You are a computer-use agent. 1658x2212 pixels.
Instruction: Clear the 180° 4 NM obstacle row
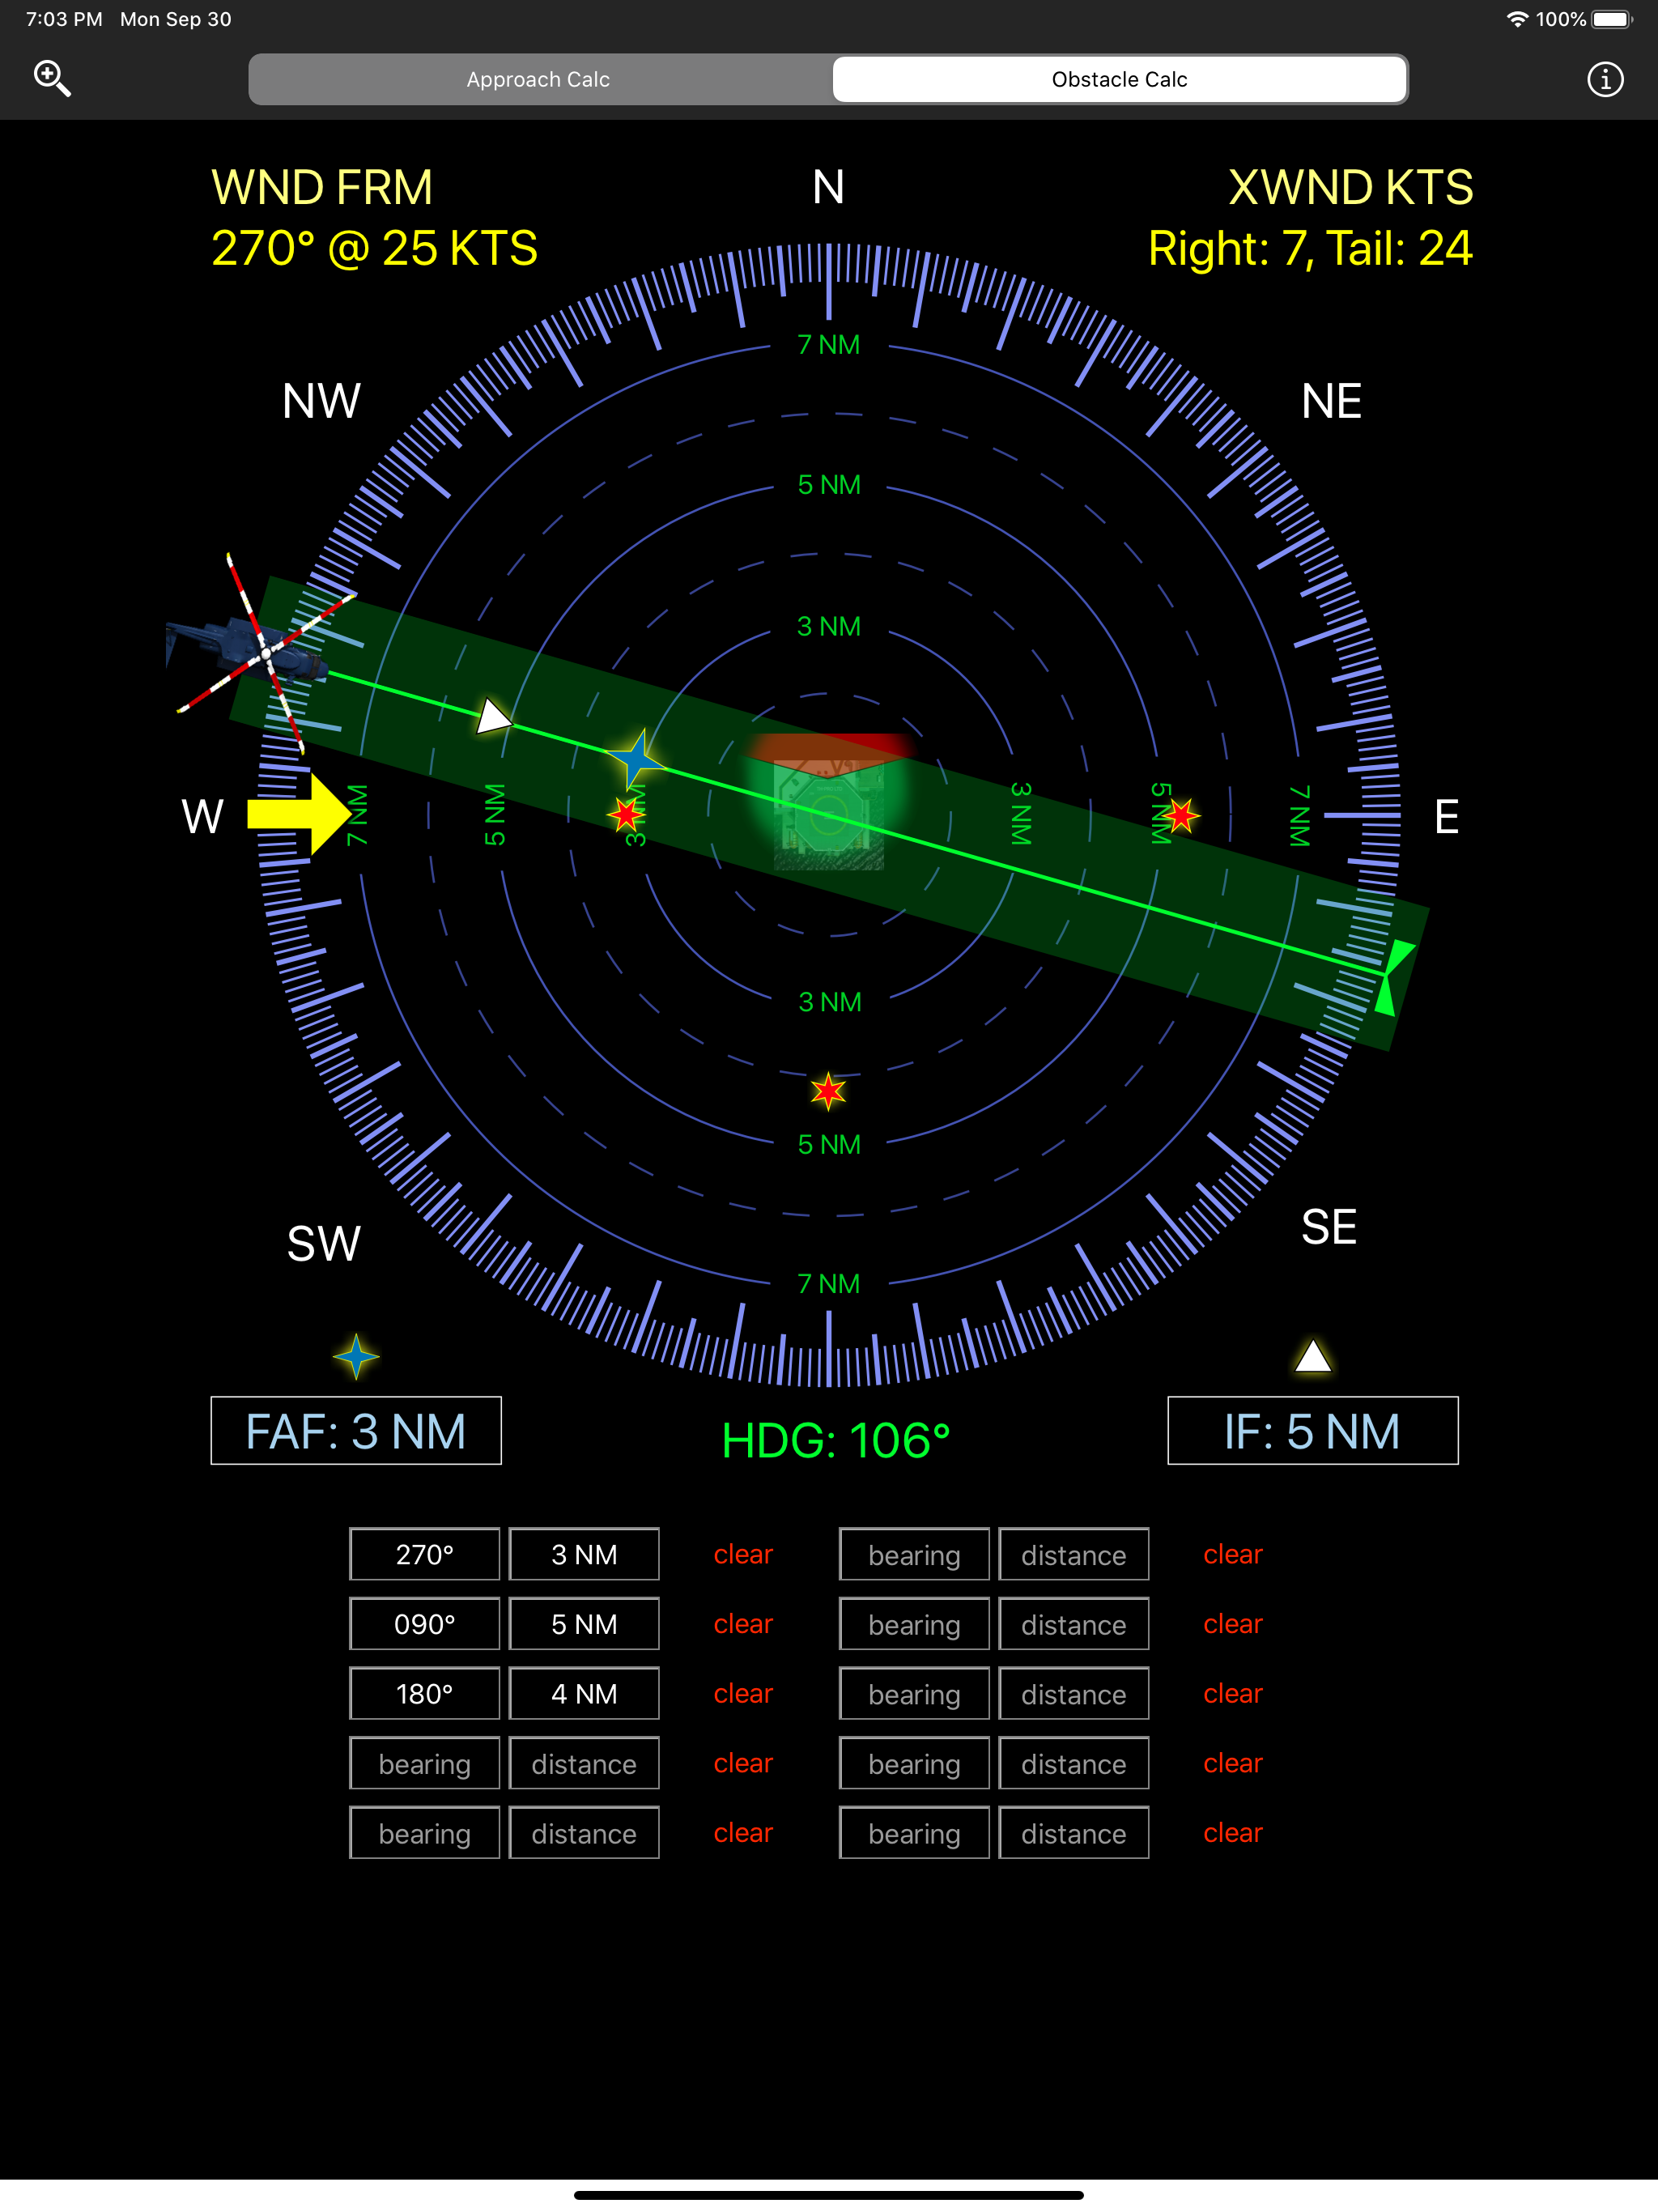743,1693
